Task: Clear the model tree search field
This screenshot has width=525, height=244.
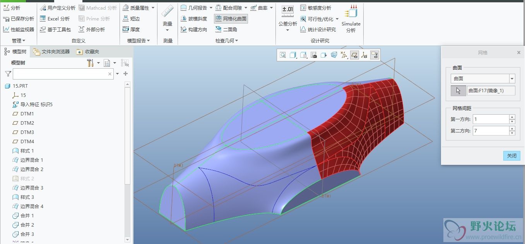Action: [110, 74]
